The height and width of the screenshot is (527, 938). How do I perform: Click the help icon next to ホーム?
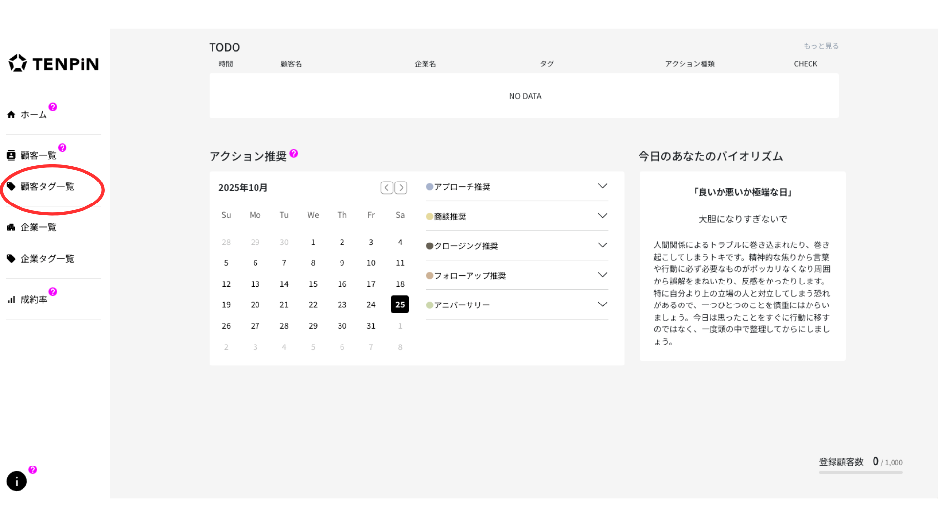53,107
